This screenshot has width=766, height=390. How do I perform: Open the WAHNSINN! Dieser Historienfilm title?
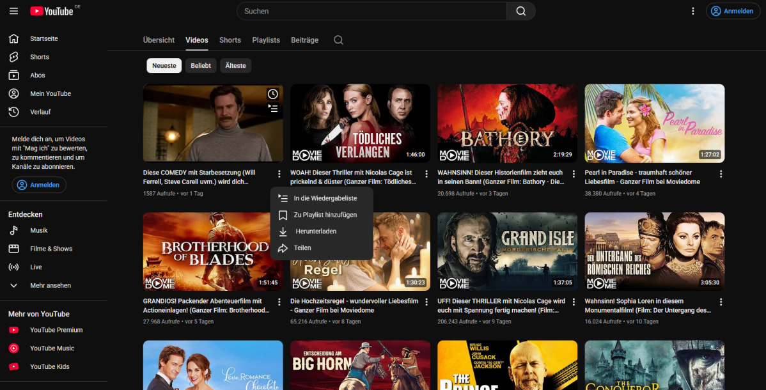click(x=501, y=177)
